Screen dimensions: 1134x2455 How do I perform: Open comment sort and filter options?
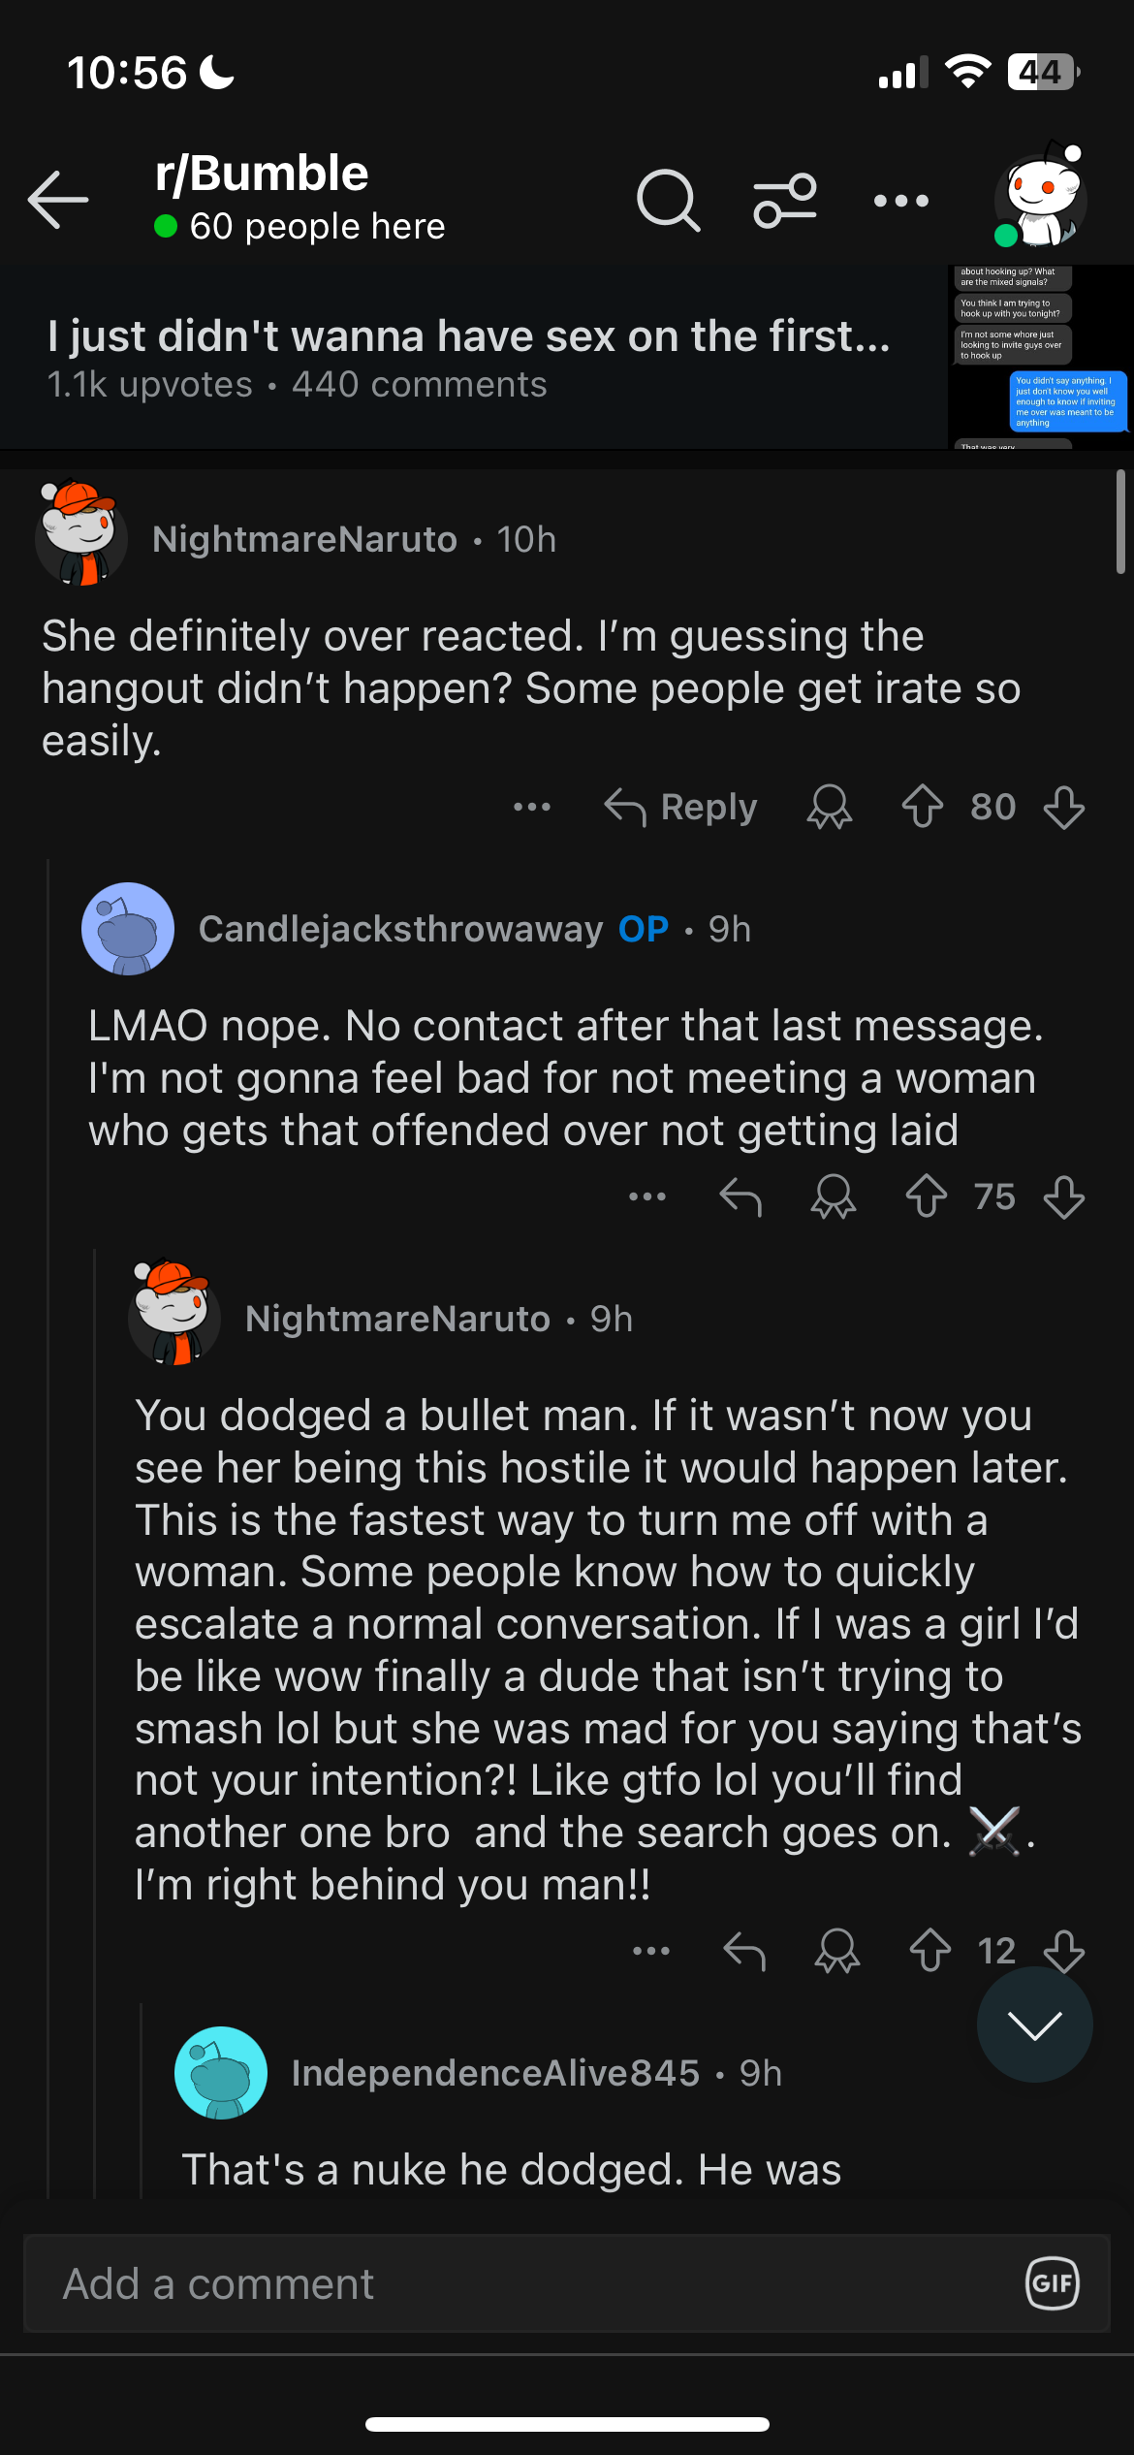[785, 201]
